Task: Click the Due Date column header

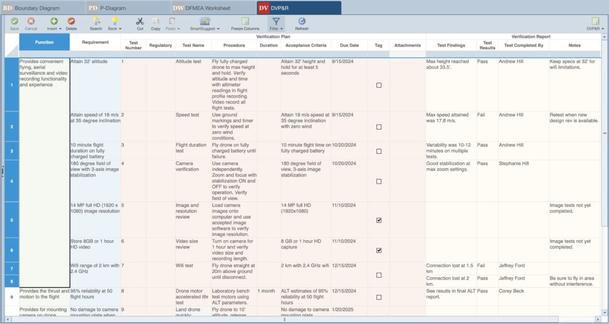Action: (x=349, y=45)
